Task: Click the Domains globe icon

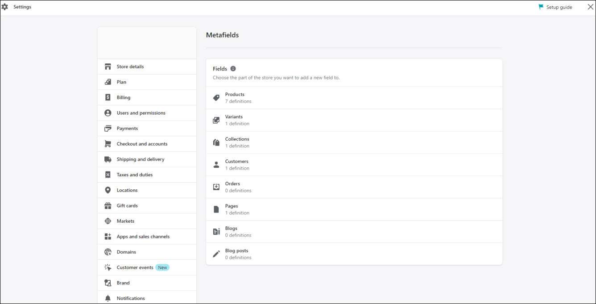Action: pyautogui.click(x=108, y=252)
